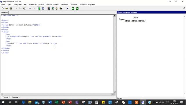Close the preview panel with small X
The image size is (186, 105).
click(184, 8)
